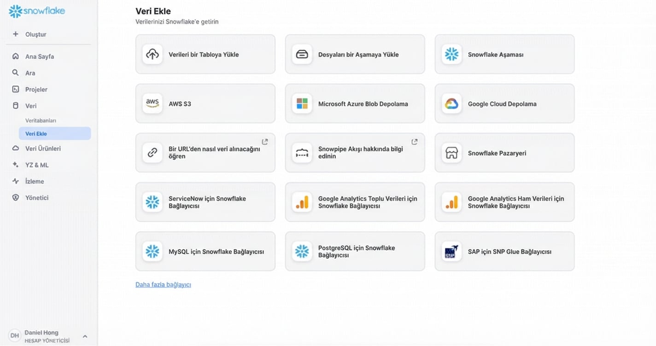Screen dimensions: 656x346
Task: Open the Google Cloud Depolama icon
Action: click(451, 104)
